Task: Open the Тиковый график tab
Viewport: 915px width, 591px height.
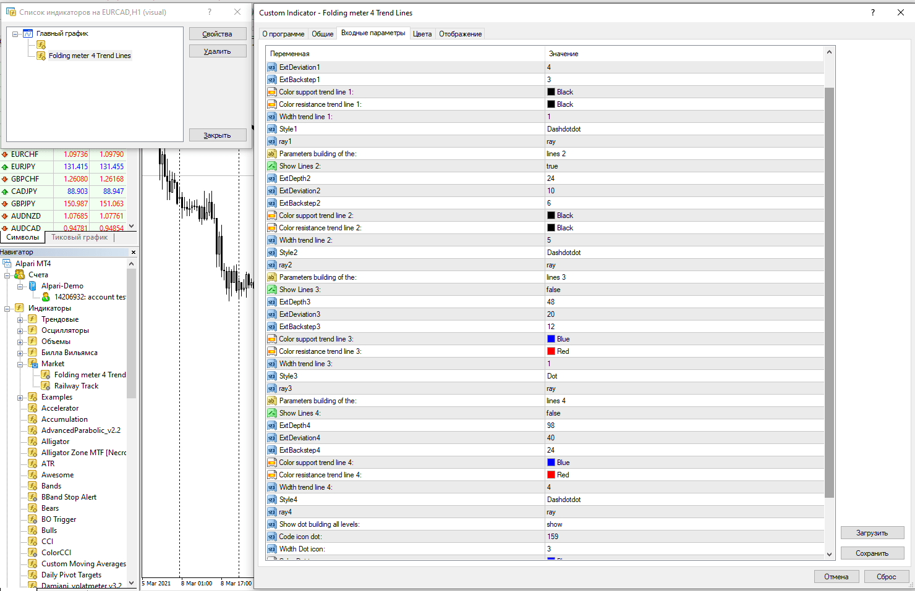Action: (x=79, y=237)
